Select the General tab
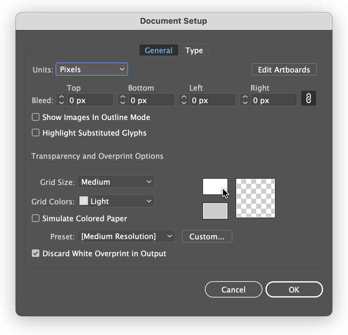This screenshot has width=348, height=335. click(x=159, y=50)
